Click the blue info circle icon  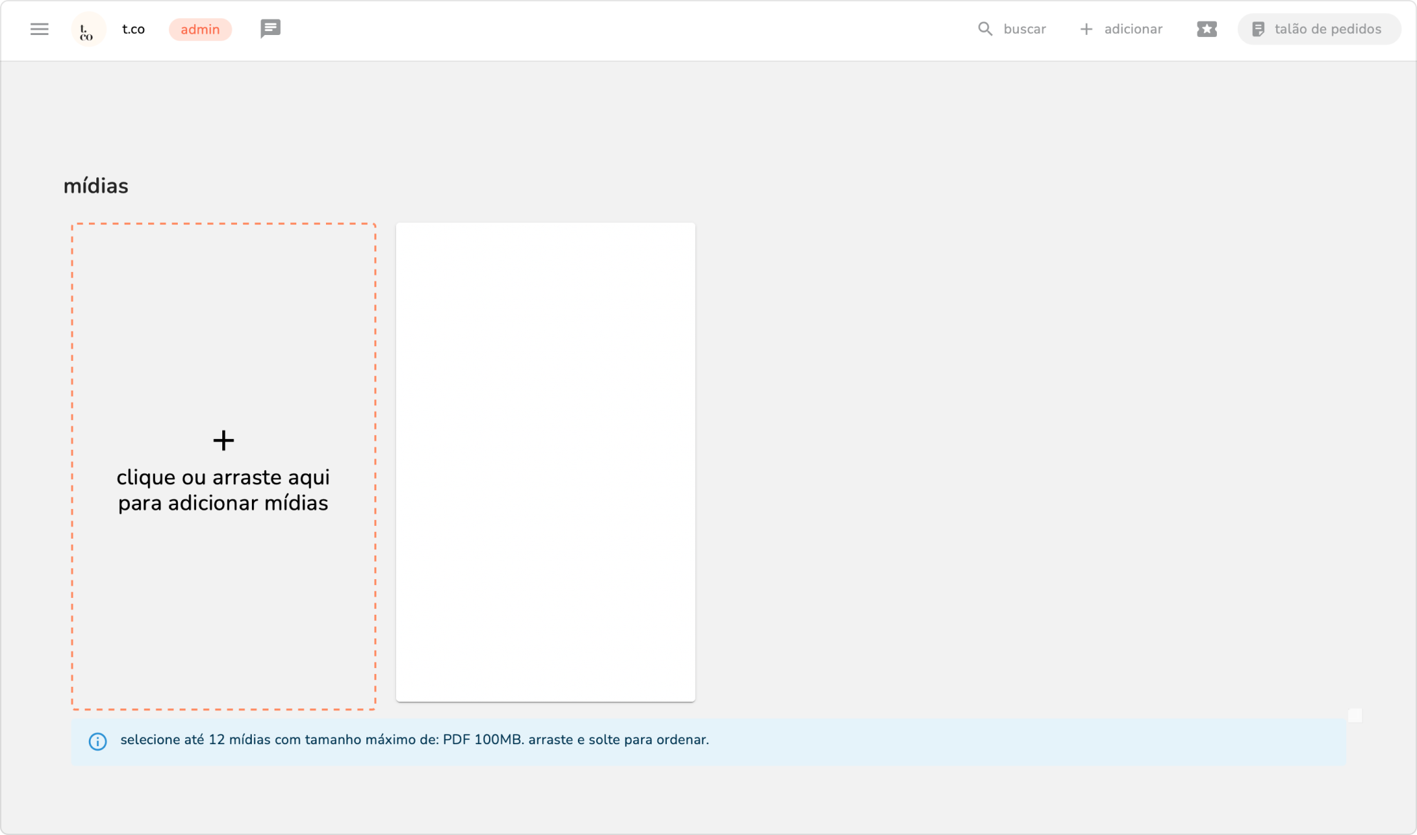coord(98,741)
